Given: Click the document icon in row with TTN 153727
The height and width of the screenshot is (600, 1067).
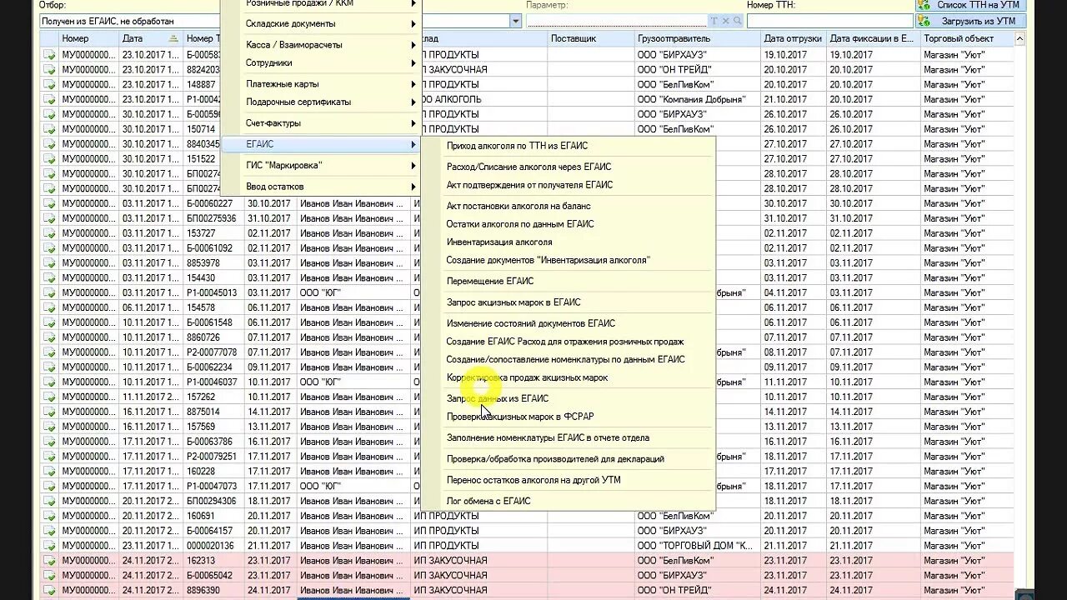Looking at the screenshot, I should click(49, 233).
